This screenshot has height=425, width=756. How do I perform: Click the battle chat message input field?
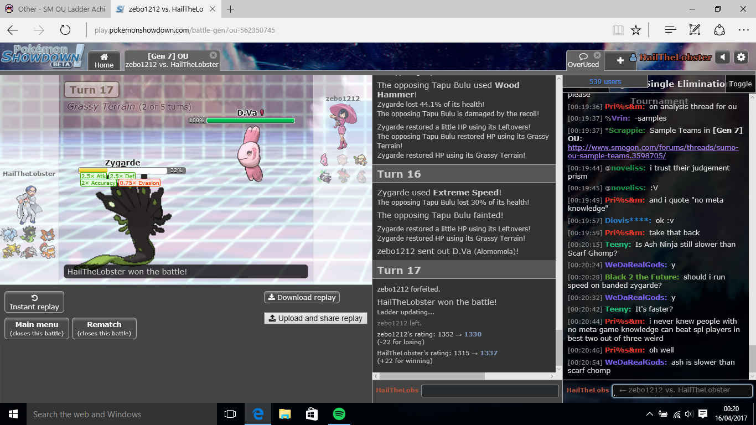coord(489,391)
